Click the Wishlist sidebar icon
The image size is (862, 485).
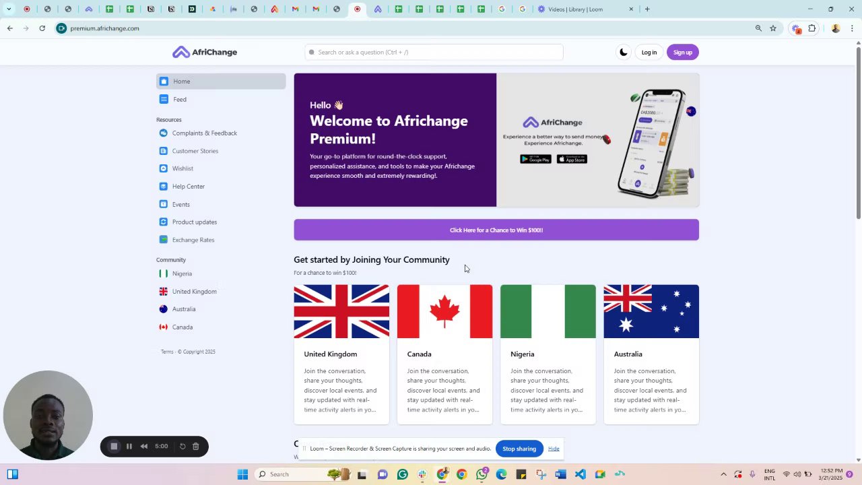click(x=163, y=168)
